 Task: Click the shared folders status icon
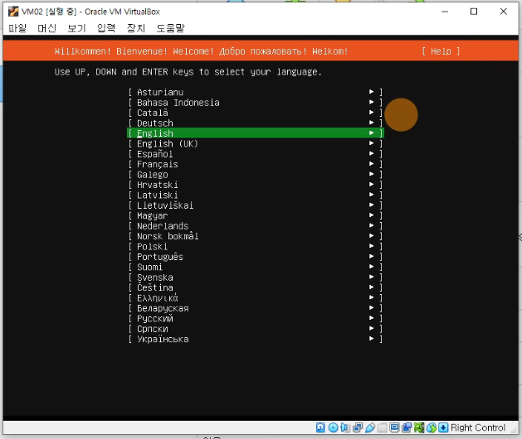383,427
